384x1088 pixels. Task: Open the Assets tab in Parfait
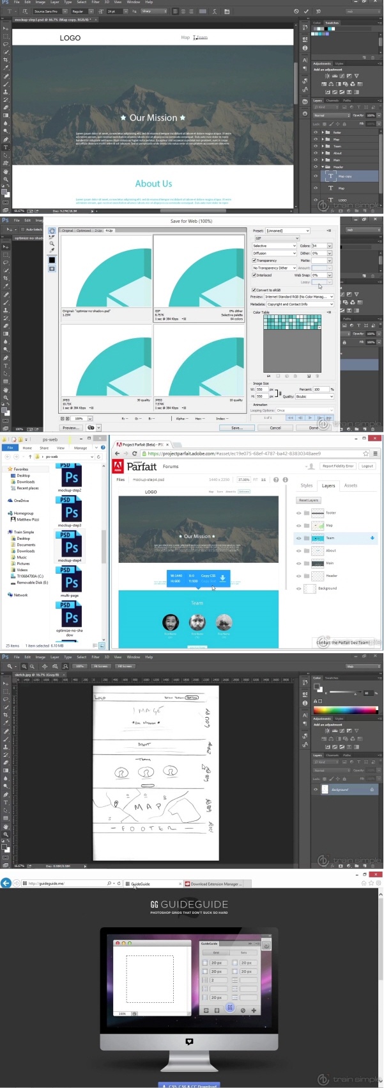(350, 485)
